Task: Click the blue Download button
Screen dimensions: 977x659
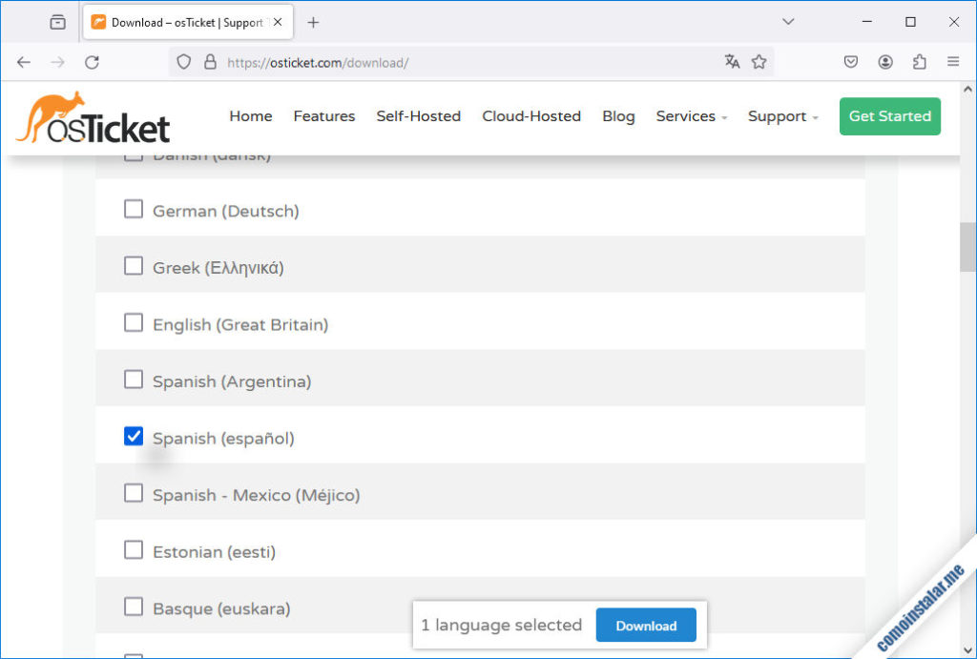Action: coord(646,626)
